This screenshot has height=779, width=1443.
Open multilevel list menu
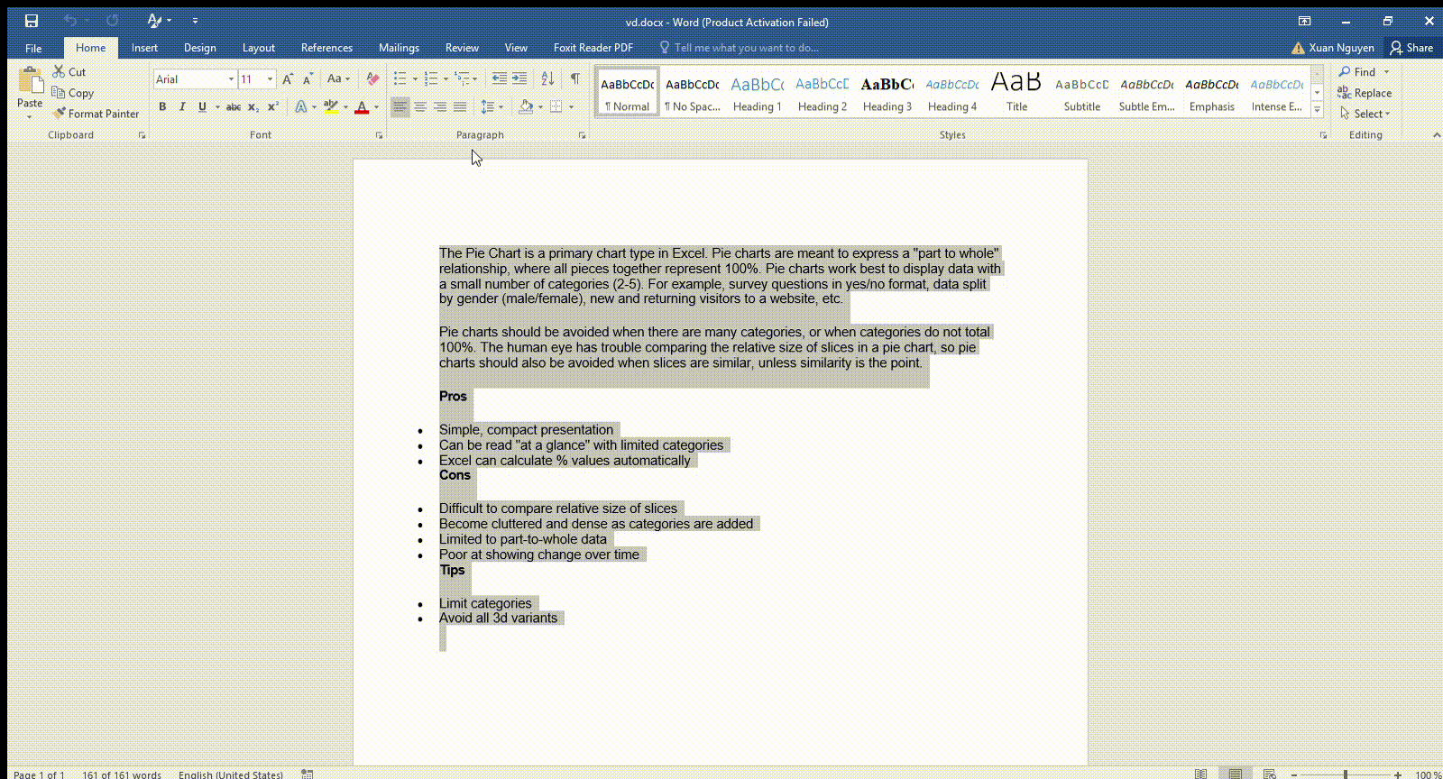pos(465,79)
